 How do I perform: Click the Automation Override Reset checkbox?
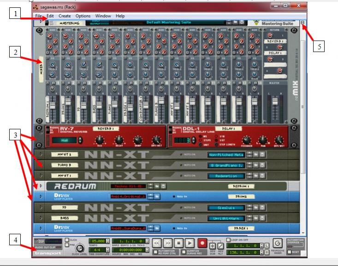pos(289,252)
